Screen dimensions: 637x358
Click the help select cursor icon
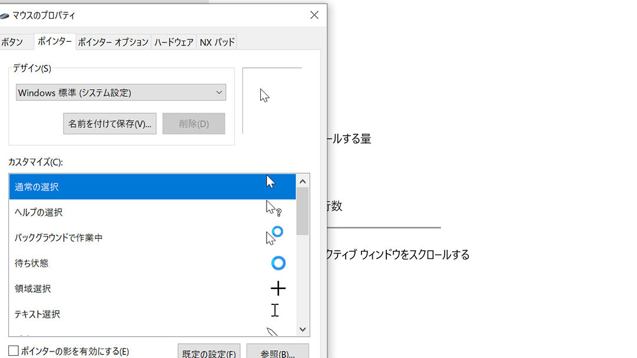coord(272,208)
